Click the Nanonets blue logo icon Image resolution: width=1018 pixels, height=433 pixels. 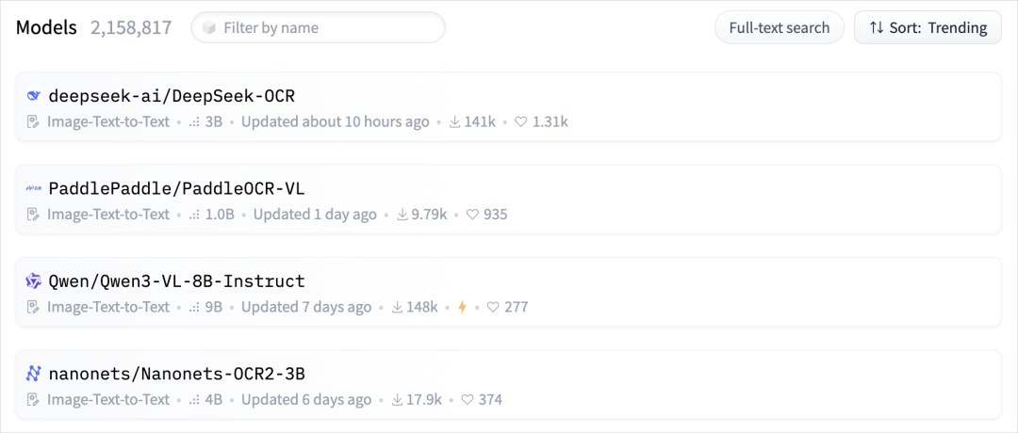(34, 374)
